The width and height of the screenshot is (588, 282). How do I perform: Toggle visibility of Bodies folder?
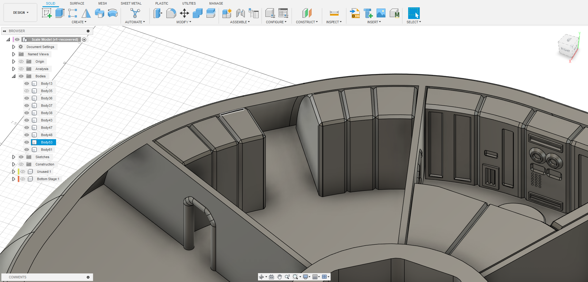21,76
